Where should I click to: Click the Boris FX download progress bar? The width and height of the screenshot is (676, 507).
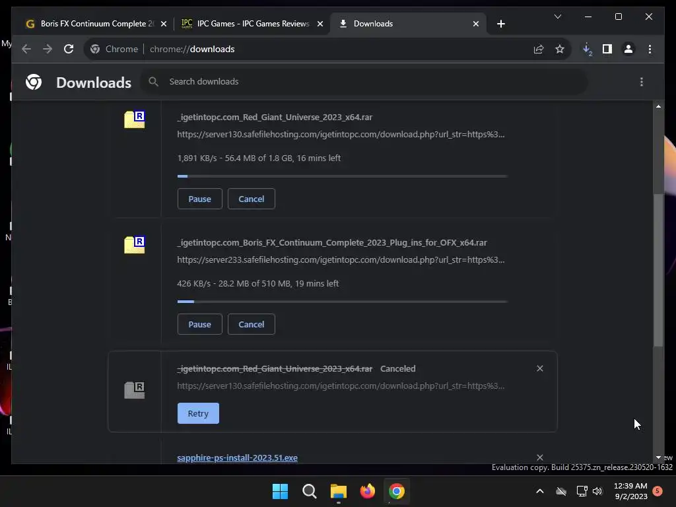[x=343, y=302]
